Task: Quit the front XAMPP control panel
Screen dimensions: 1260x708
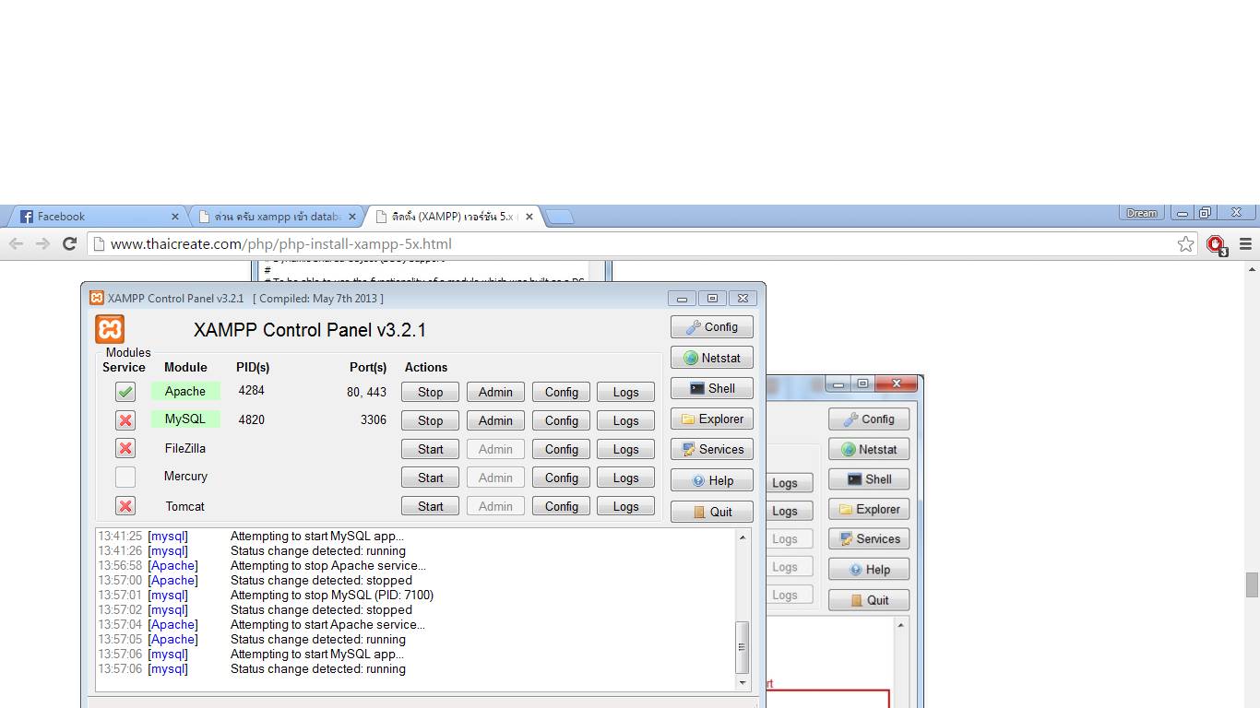Action: [x=712, y=512]
